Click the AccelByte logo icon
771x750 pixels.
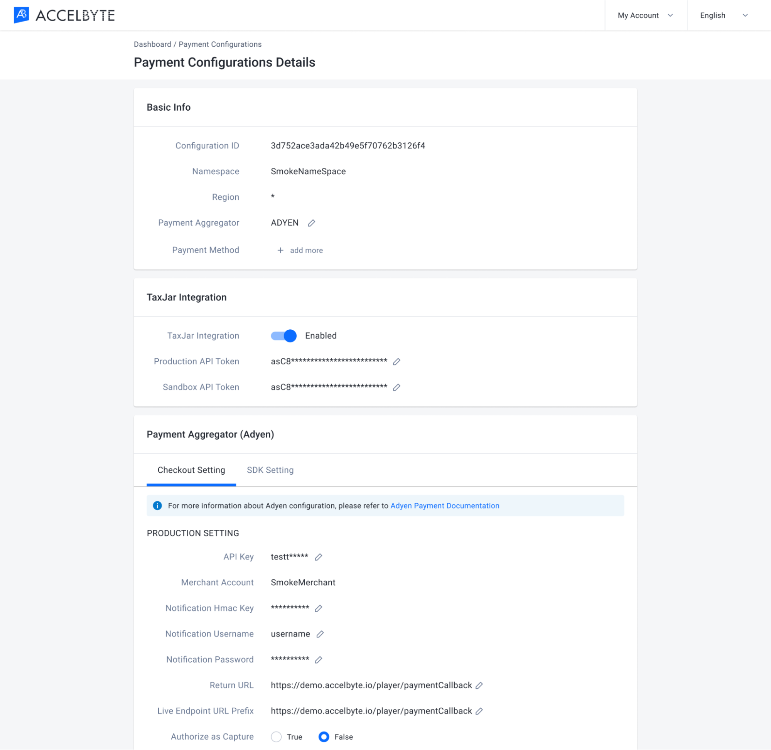[x=21, y=15]
